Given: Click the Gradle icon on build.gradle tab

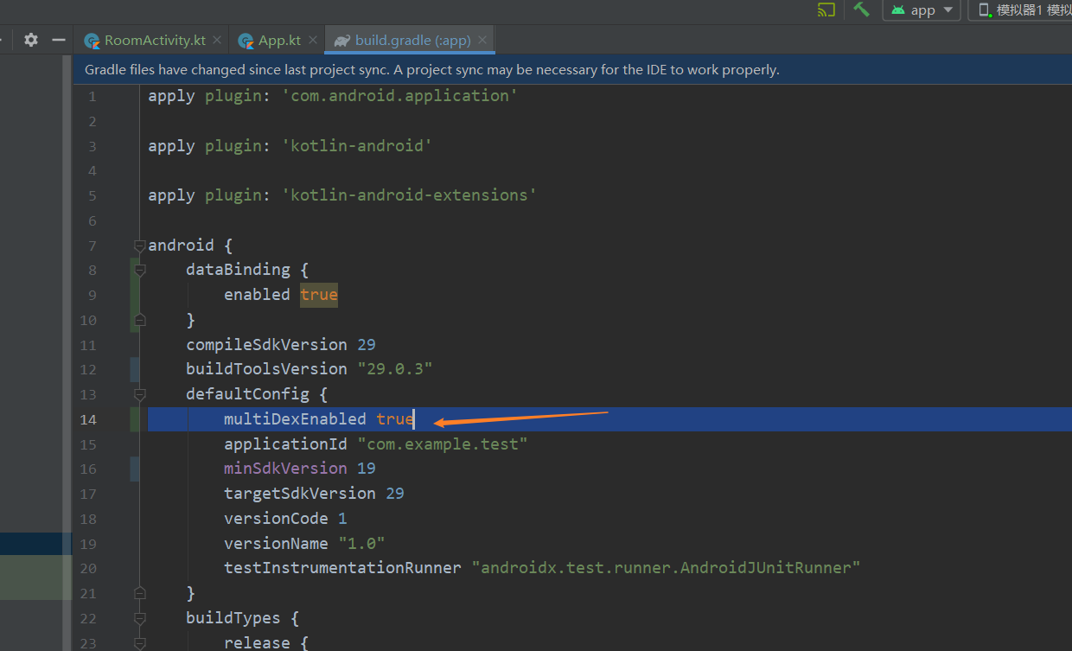Looking at the screenshot, I should tap(342, 39).
